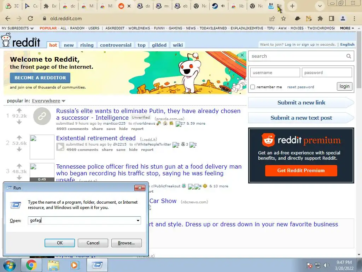Click Browse... in the Run dialog
This screenshot has height=272, width=362.
coord(126,243)
